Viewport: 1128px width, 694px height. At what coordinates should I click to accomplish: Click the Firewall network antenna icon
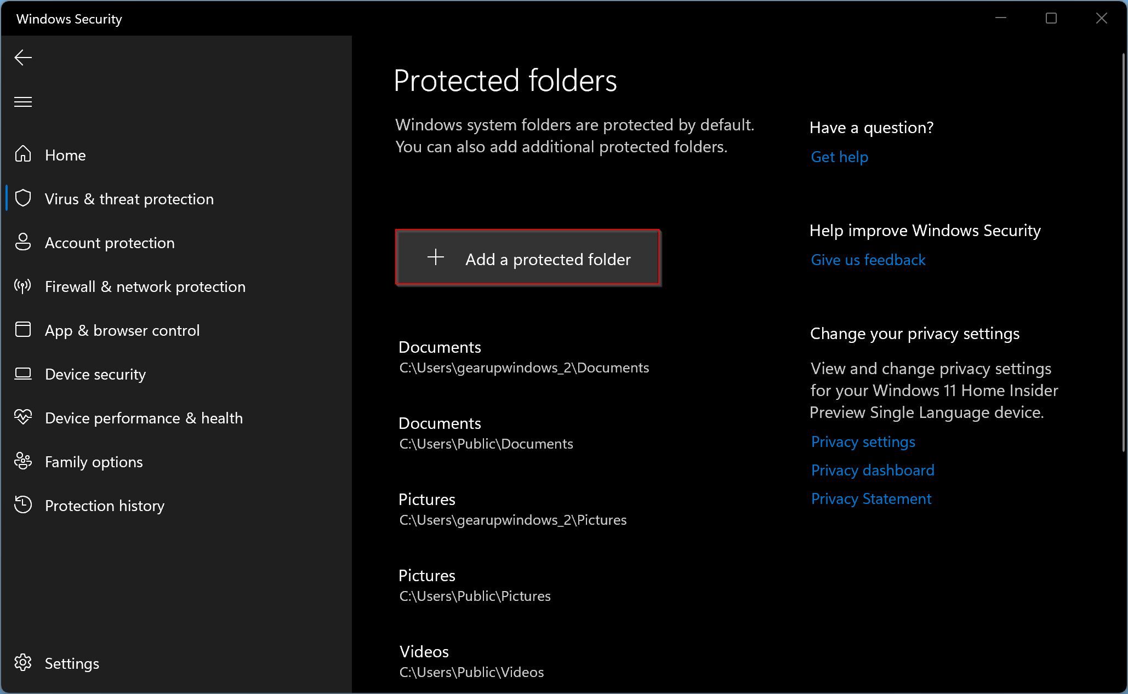(23, 285)
